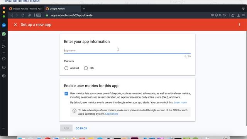The height and width of the screenshot is (139, 247).
Task: Open the Flow arrow sidebar icon
Action: coord(4,46)
